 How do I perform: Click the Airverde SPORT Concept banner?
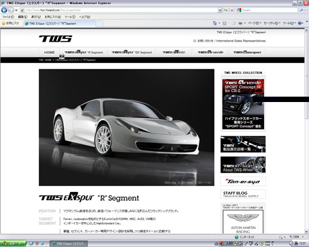(x=243, y=104)
